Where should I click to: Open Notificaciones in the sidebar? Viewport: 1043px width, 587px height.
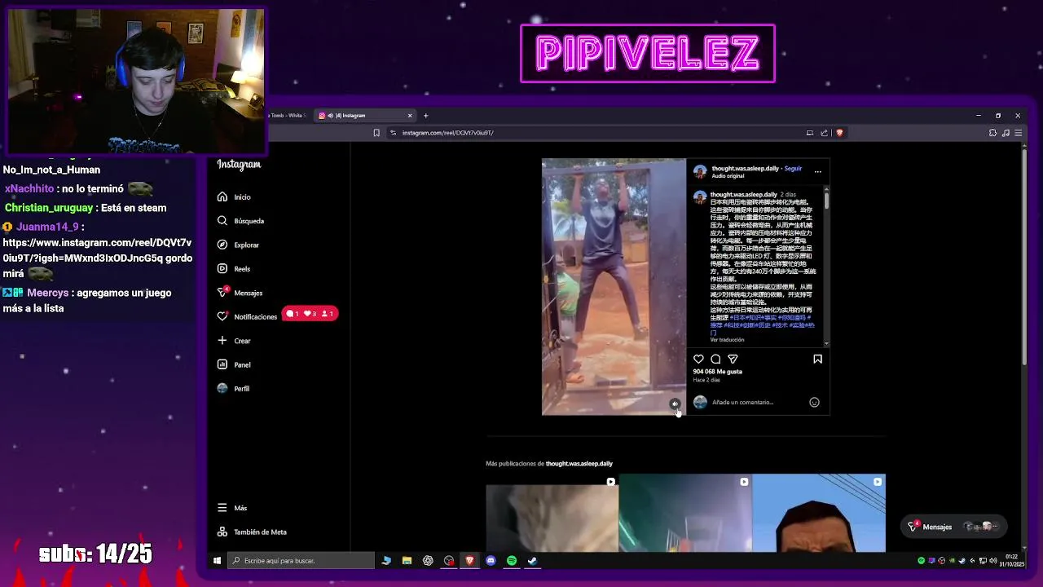pos(247,316)
